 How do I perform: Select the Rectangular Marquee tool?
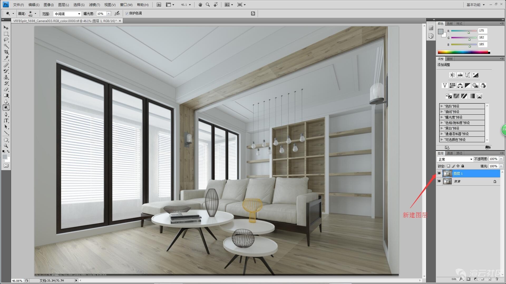coord(6,34)
